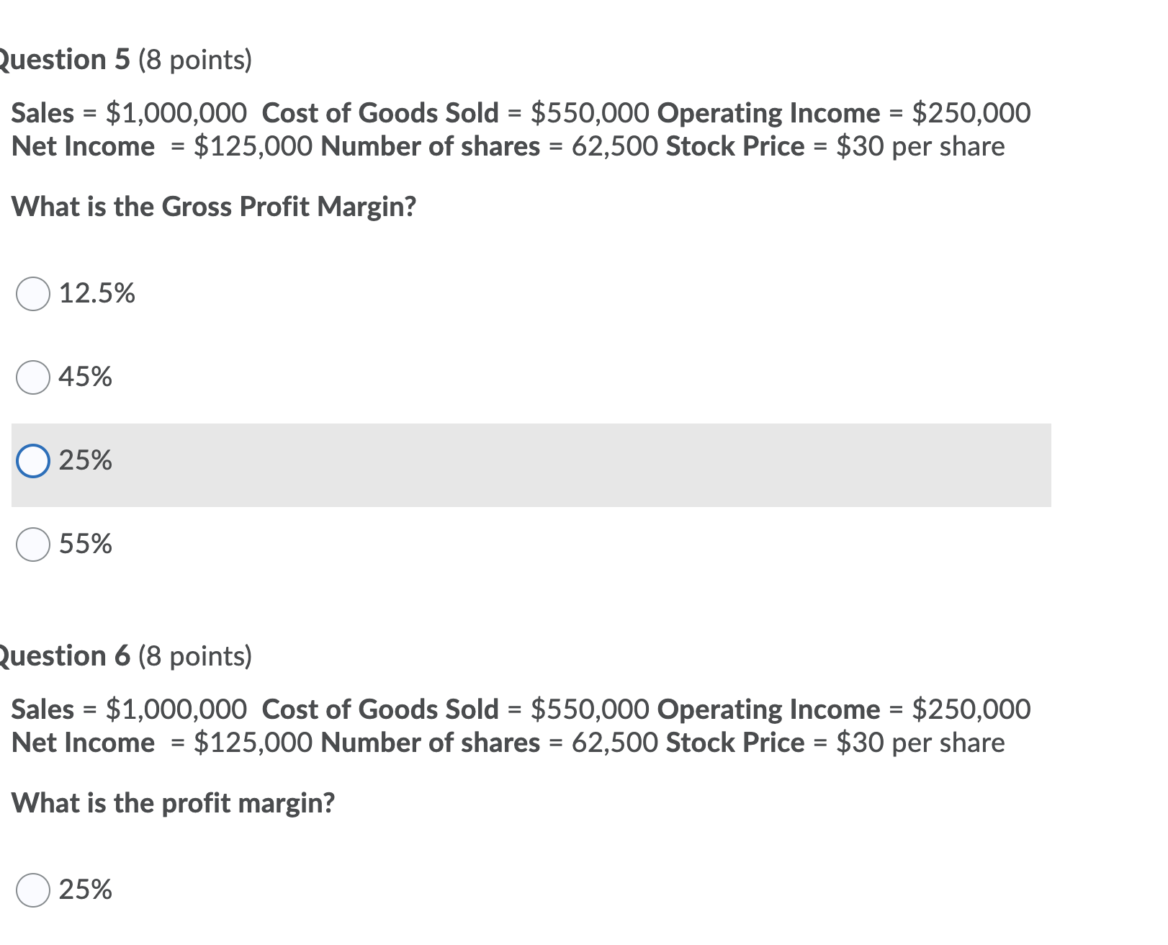1168x945 pixels.
Task: Choose the 25% answer for Gross Profit Margin
Action: pyautogui.click(x=32, y=460)
